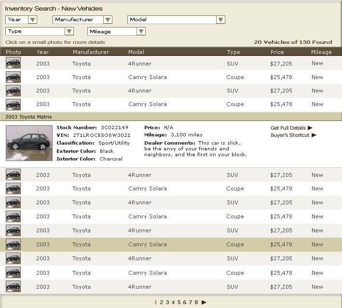Viewport: 342px width, 308px height.
Task: Sort by the Mileage column header
Action: [321, 52]
